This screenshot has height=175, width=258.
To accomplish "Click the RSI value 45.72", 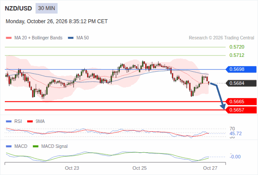I will coord(235,133).
